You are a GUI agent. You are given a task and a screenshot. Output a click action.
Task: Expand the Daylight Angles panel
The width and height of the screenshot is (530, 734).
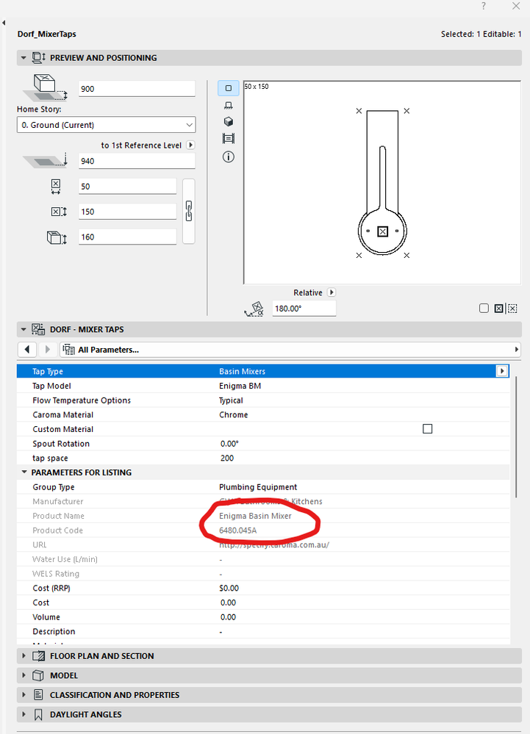24,715
